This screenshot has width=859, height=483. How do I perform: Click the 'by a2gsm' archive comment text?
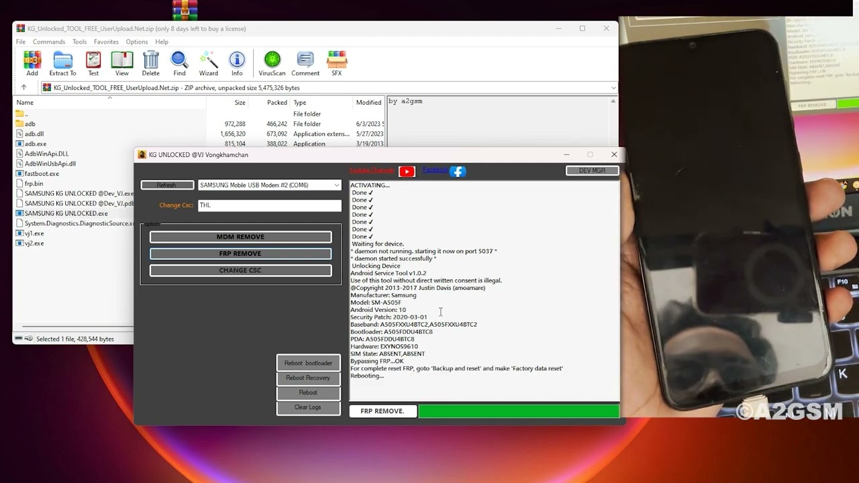(x=405, y=101)
